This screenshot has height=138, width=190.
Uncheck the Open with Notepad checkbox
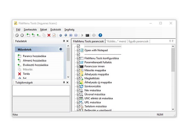[x=78, y=50]
